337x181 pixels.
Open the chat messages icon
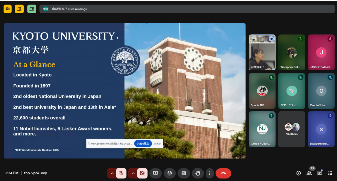320,173
